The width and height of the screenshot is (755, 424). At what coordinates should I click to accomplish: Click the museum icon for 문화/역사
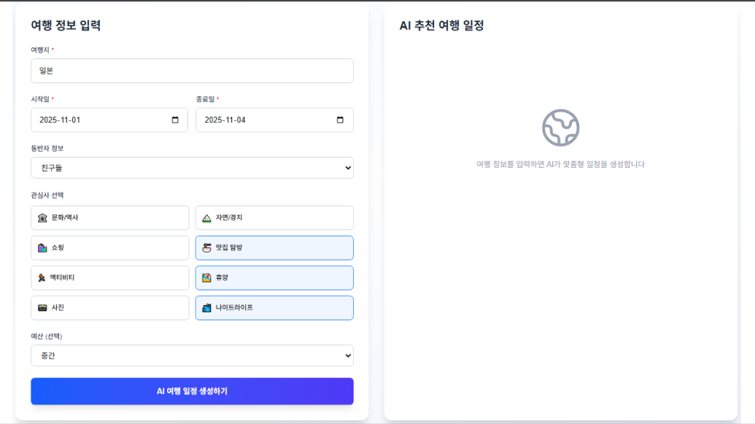coord(42,217)
